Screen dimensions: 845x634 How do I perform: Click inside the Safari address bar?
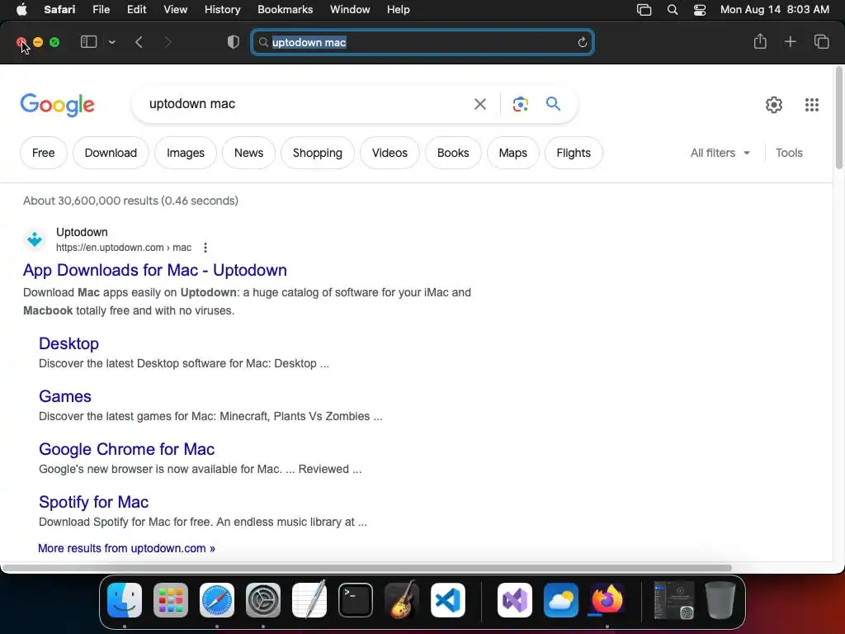click(x=422, y=42)
